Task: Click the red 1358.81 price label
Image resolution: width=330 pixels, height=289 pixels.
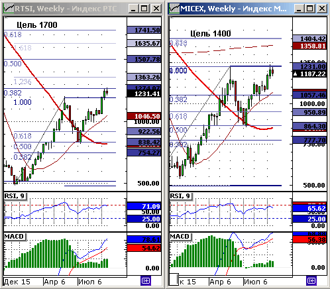Action: coord(309,46)
